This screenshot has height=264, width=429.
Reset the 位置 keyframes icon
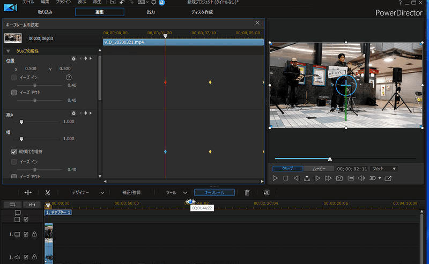(73, 58)
